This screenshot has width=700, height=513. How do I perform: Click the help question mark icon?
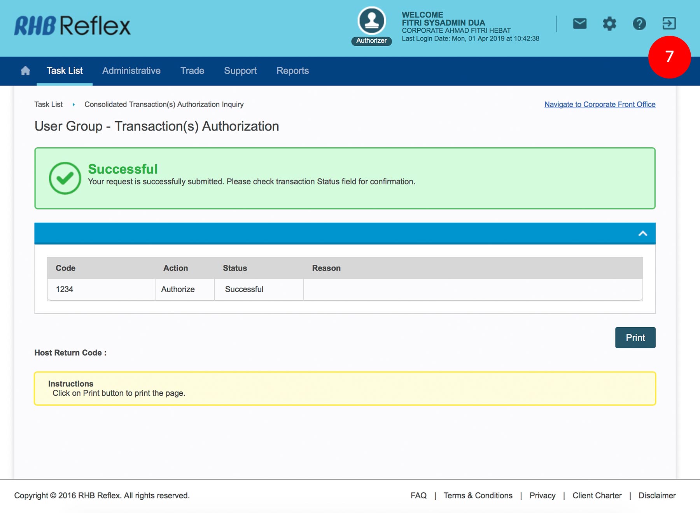click(x=639, y=24)
